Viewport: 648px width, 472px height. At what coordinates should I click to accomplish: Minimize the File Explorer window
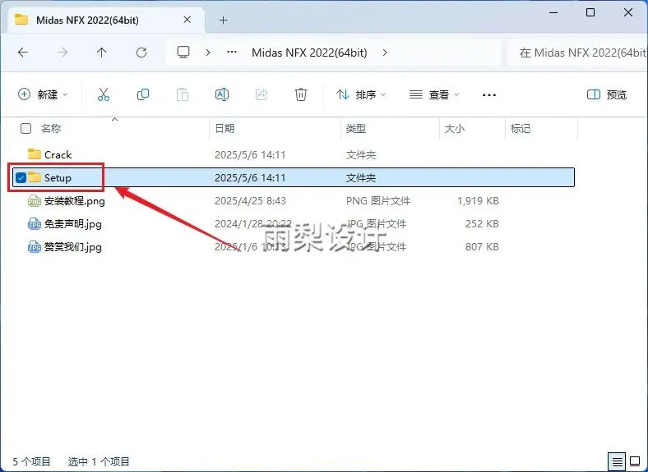[553, 12]
